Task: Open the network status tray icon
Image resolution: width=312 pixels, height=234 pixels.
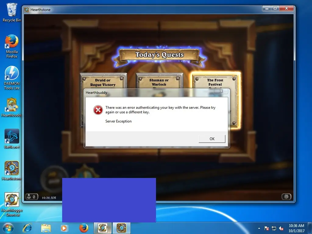Action: pyautogui.click(x=274, y=228)
